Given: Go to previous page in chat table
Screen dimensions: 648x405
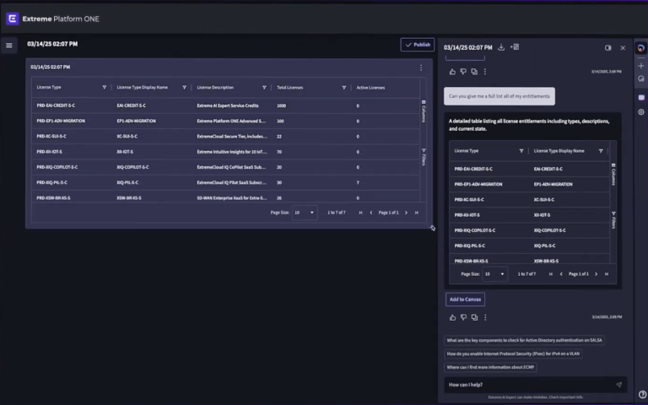Looking at the screenshot, I should [x=561, y=274].
